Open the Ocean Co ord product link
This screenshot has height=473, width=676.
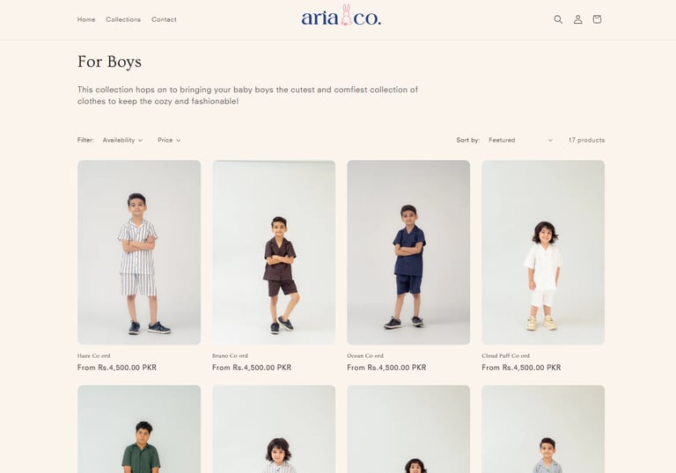364,355
